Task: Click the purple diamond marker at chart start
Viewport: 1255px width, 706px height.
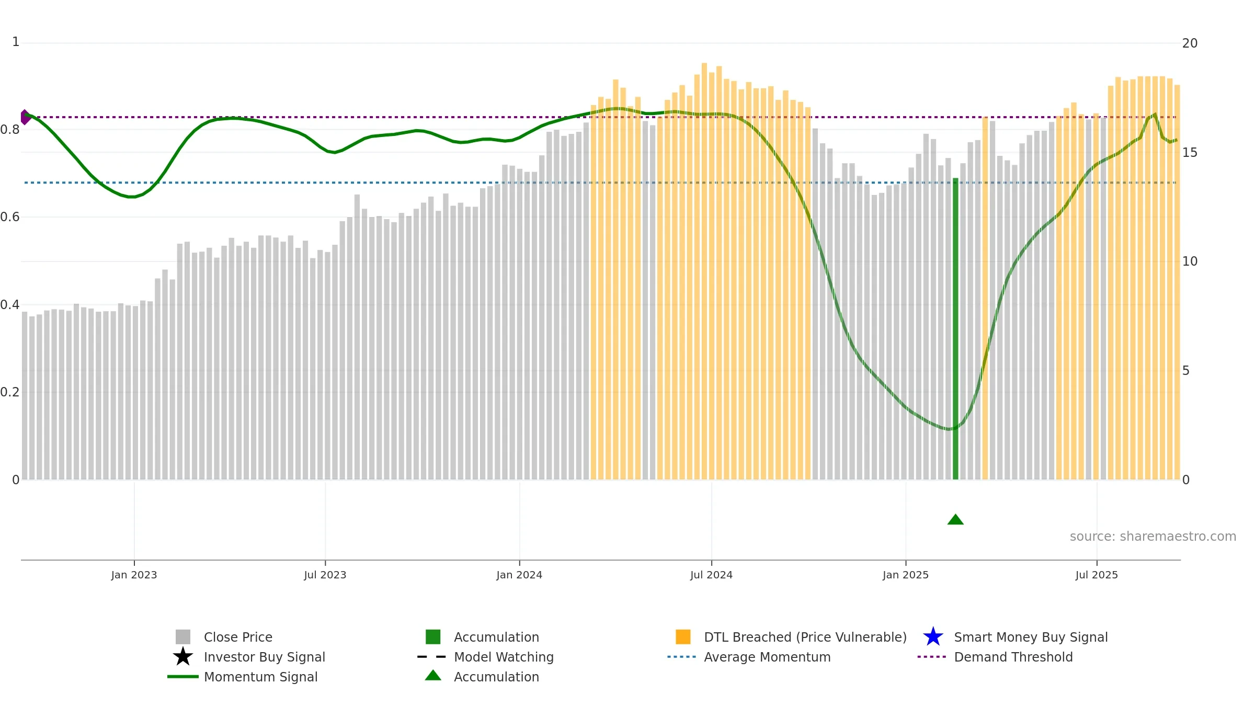Action: pos(25,117)
